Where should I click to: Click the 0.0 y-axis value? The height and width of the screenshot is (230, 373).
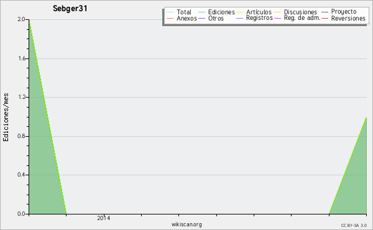21,214
